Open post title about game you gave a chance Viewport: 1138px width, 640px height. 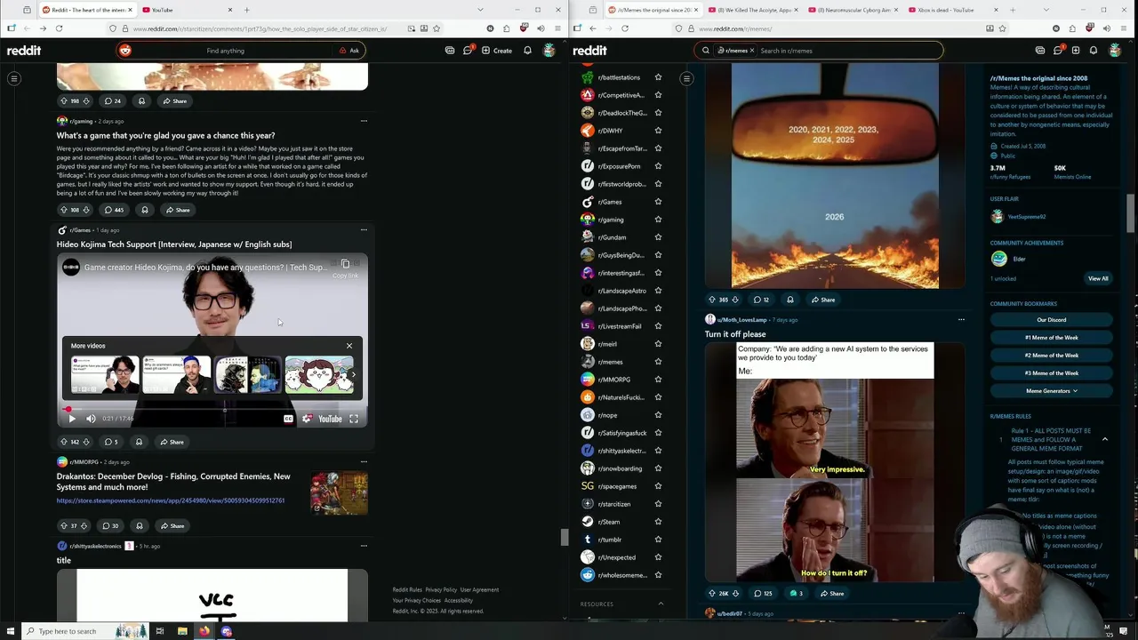(165, 135)
